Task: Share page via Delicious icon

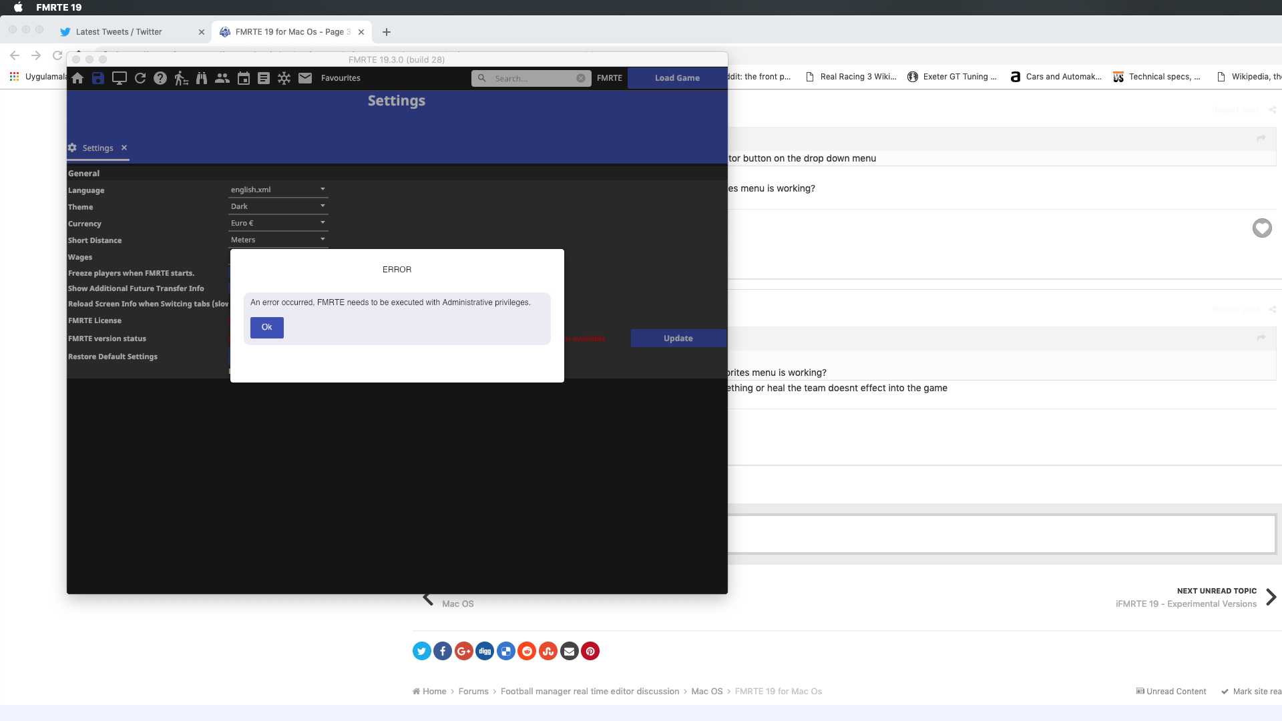Action: pos(506,651)
